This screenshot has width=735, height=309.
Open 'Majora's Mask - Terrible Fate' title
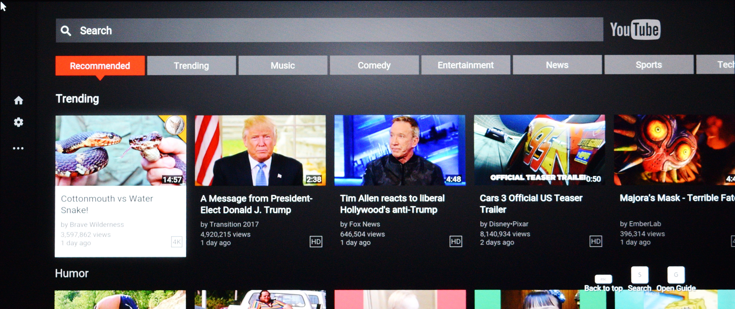[677, 198]
